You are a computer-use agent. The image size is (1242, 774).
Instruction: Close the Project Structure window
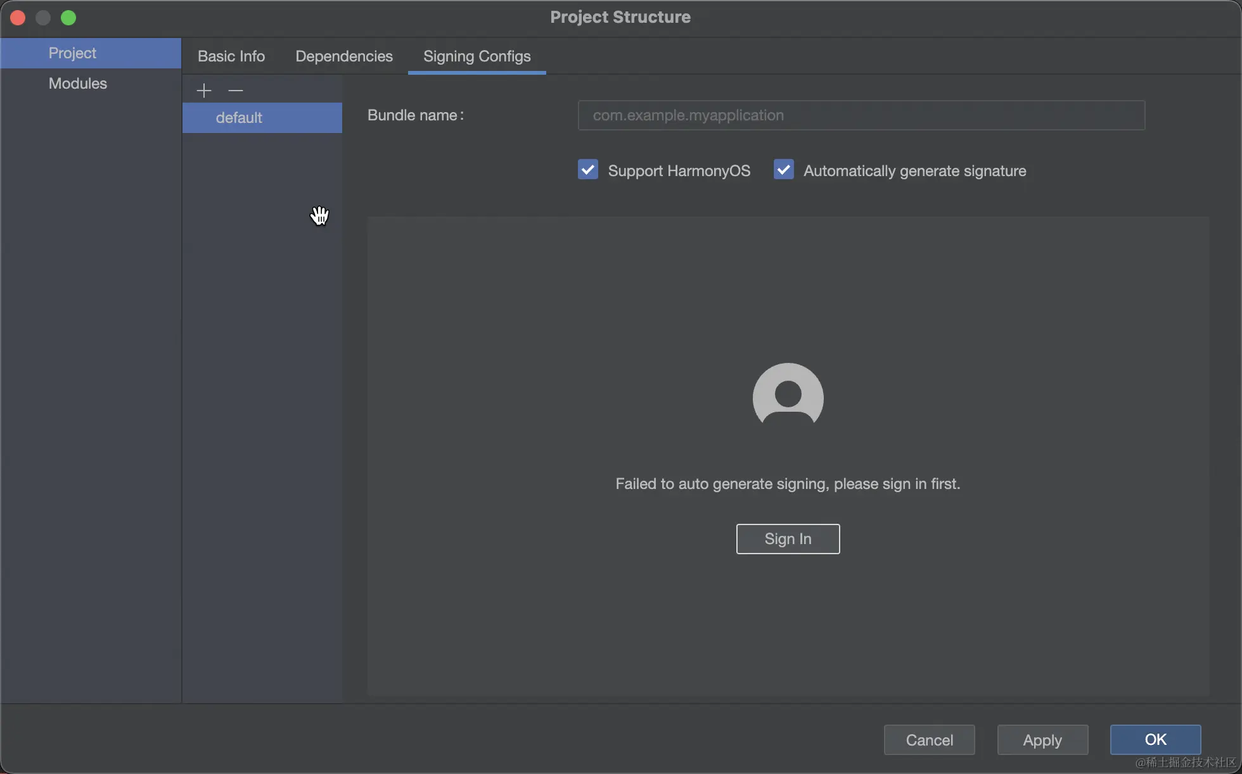click(18, 18)
